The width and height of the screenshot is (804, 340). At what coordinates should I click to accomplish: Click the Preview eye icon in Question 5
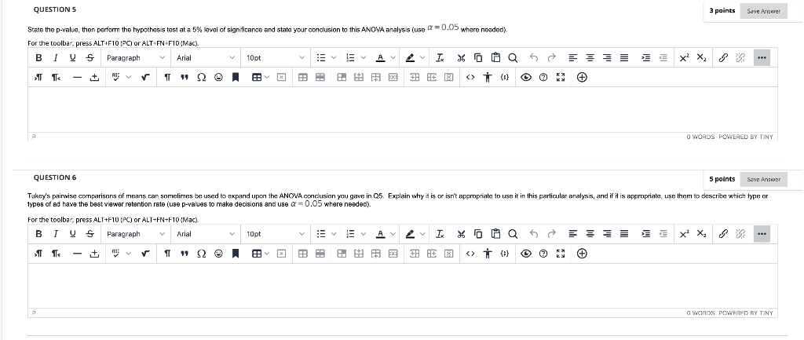point(525,78)
